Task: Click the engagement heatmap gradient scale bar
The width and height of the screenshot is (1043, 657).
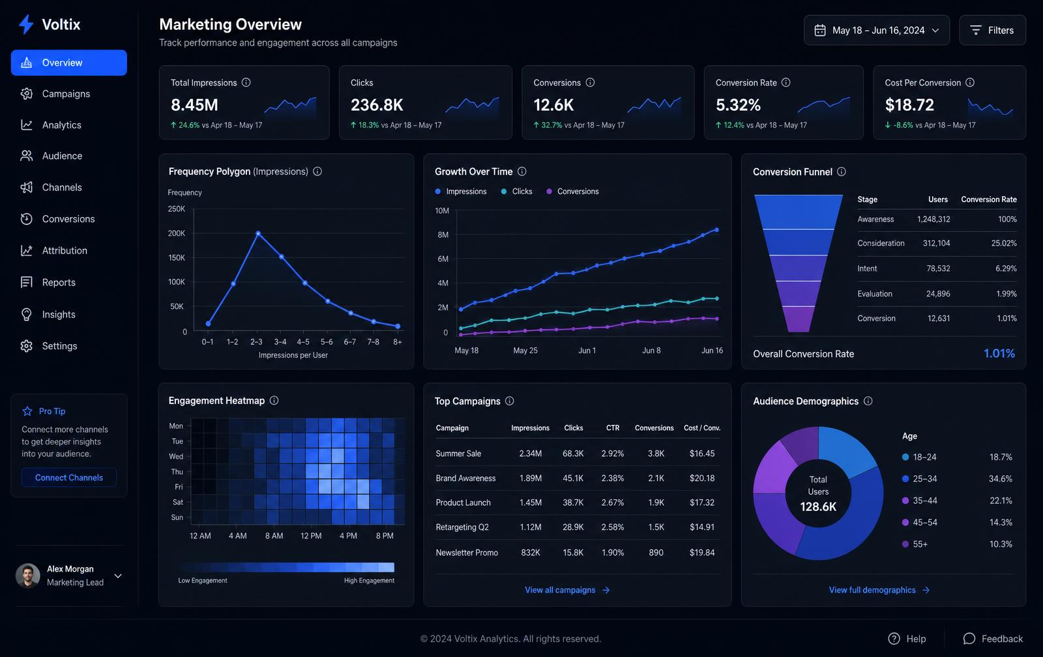Action: (x=286, y=567)
